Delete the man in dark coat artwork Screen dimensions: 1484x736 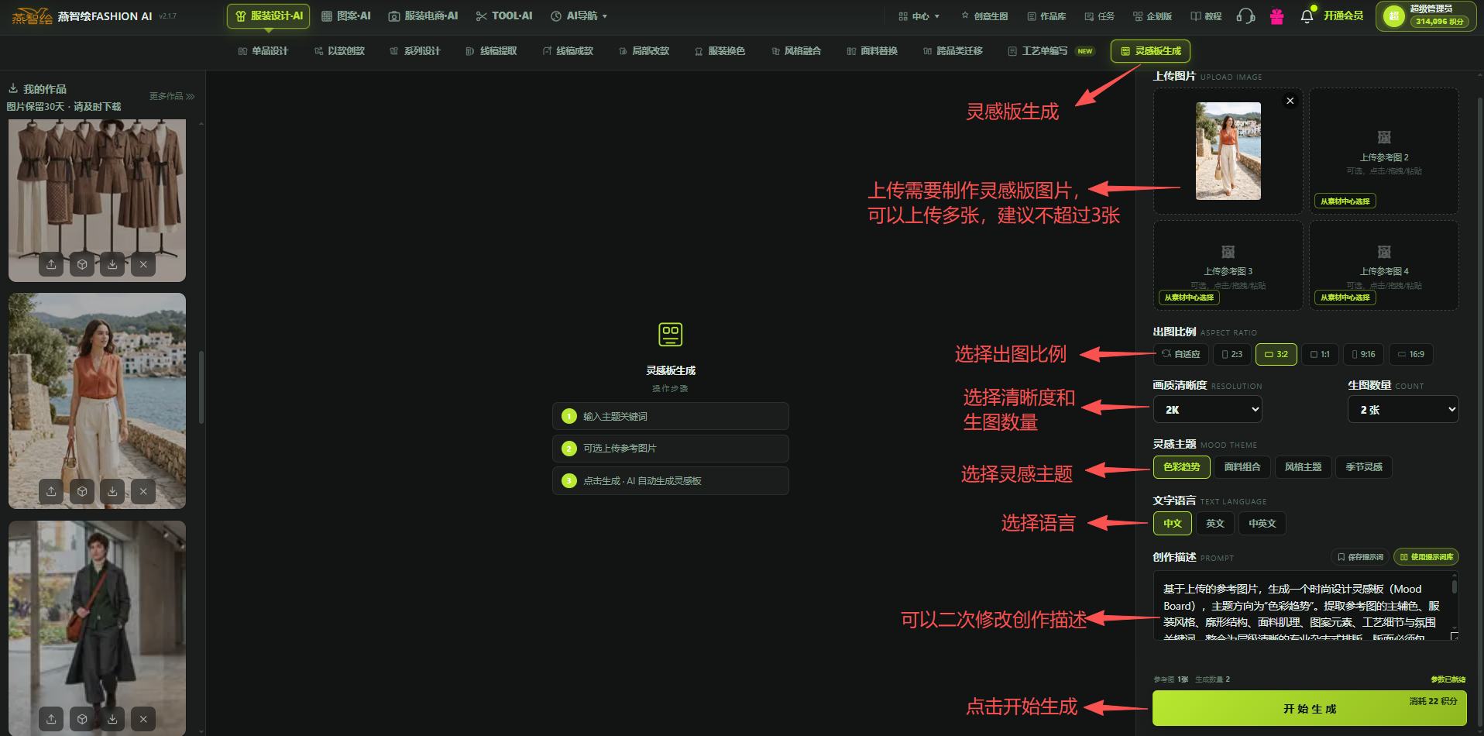pos(143,719)
